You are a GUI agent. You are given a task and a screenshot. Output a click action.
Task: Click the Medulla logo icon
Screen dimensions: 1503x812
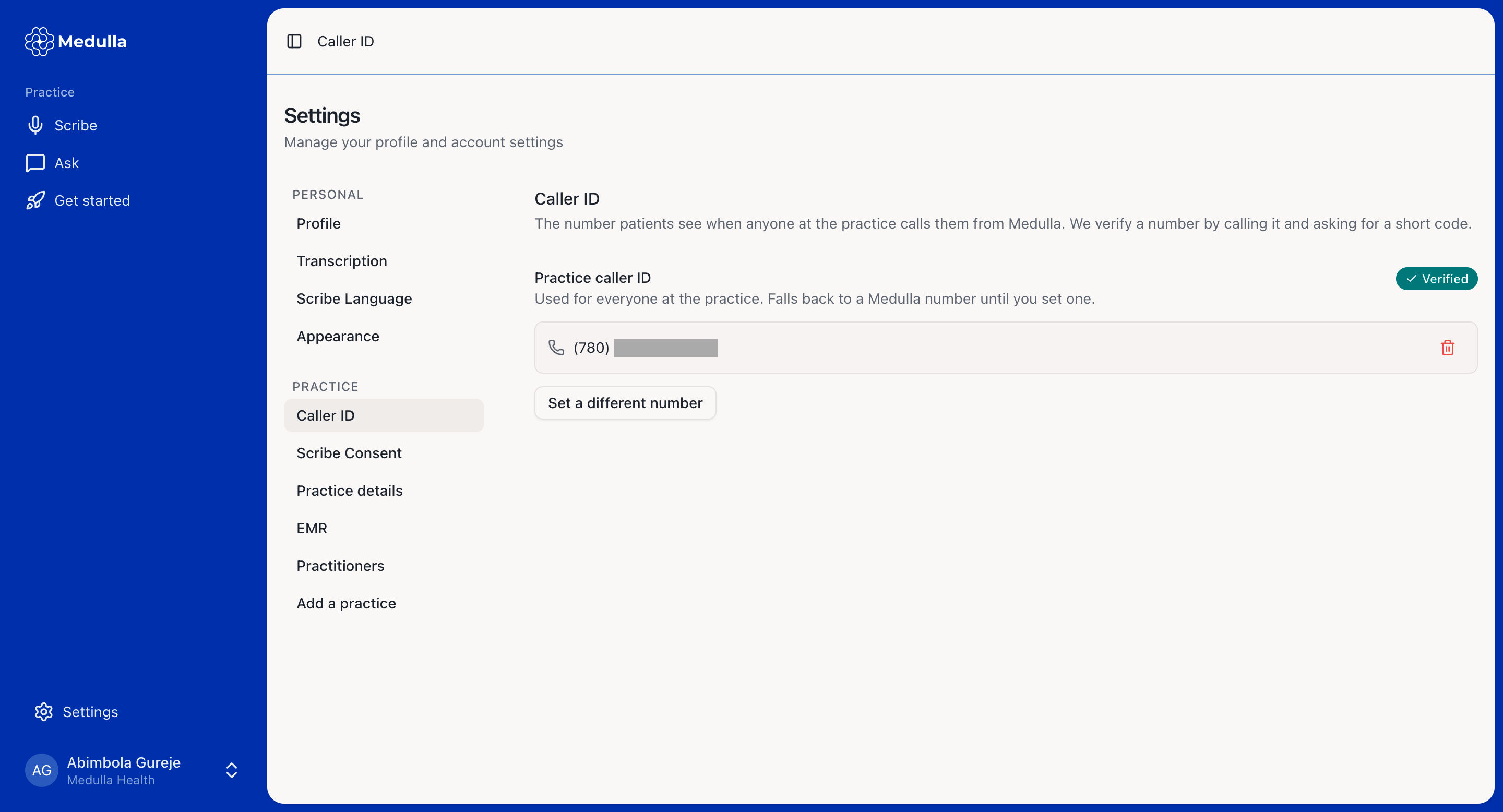point(39,41)
